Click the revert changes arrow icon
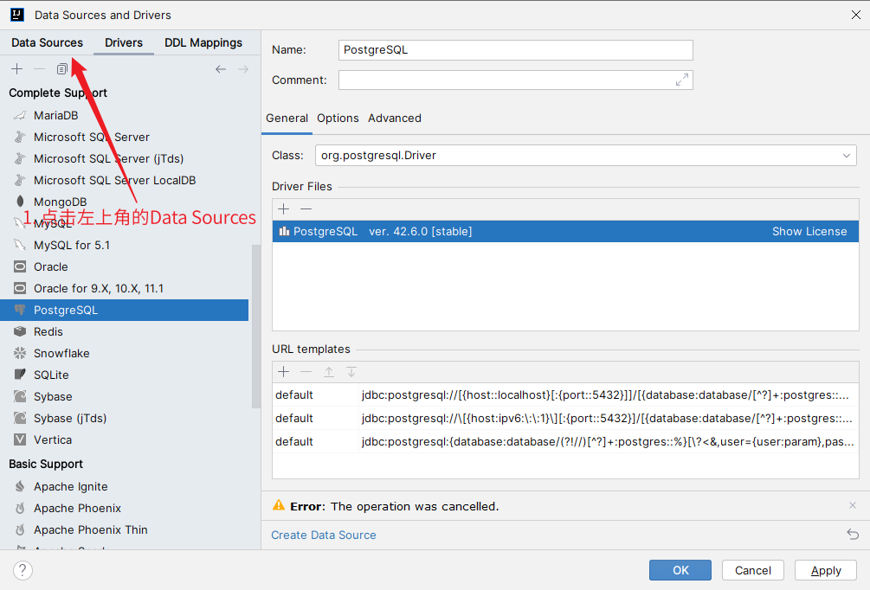Image resolution: width=870 pixels, height=590 pixels. pos(853,535)
